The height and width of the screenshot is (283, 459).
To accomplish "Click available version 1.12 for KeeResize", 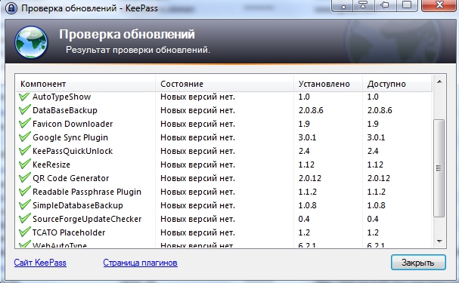I will click(375, 165).
